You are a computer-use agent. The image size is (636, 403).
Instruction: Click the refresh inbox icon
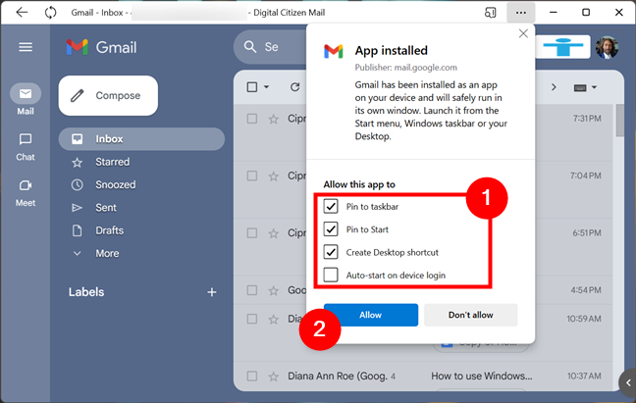[294, 87]
